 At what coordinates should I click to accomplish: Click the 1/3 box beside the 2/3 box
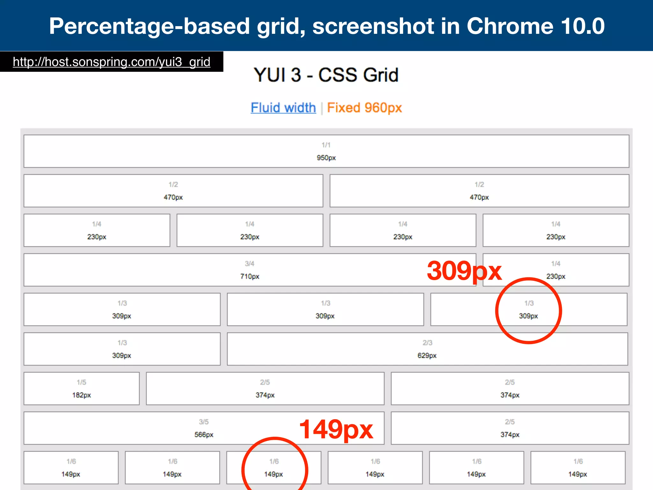(x=122, y=349)
